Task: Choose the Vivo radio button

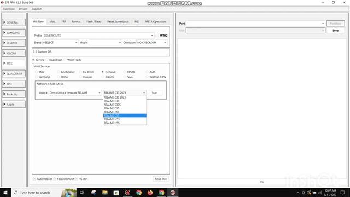Action: [x=125, y=77]
